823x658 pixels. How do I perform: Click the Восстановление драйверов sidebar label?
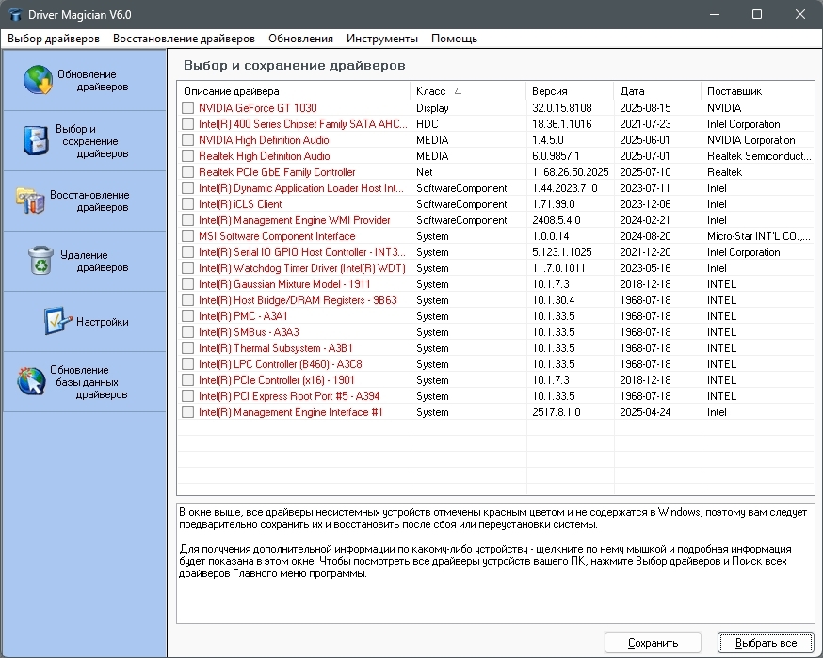[89, 201]
